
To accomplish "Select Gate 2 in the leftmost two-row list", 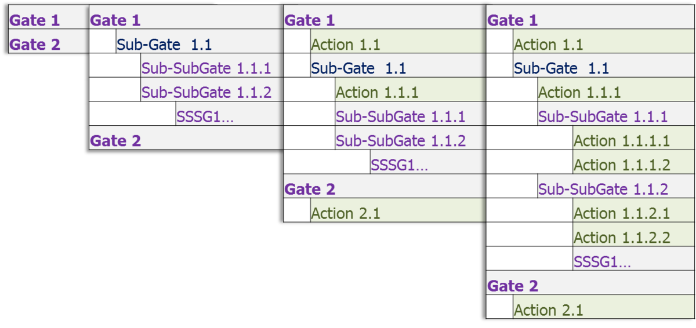I will pos(49,44).
